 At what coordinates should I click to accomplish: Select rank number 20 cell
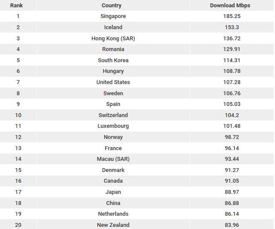click(18, 225)
